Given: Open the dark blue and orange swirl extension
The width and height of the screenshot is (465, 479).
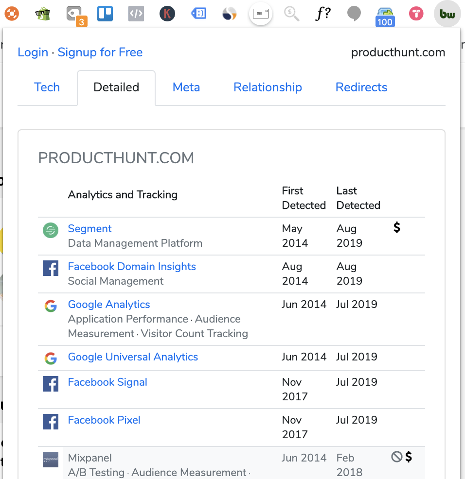Looking at the screenshot, I should (x=230, y=14).
